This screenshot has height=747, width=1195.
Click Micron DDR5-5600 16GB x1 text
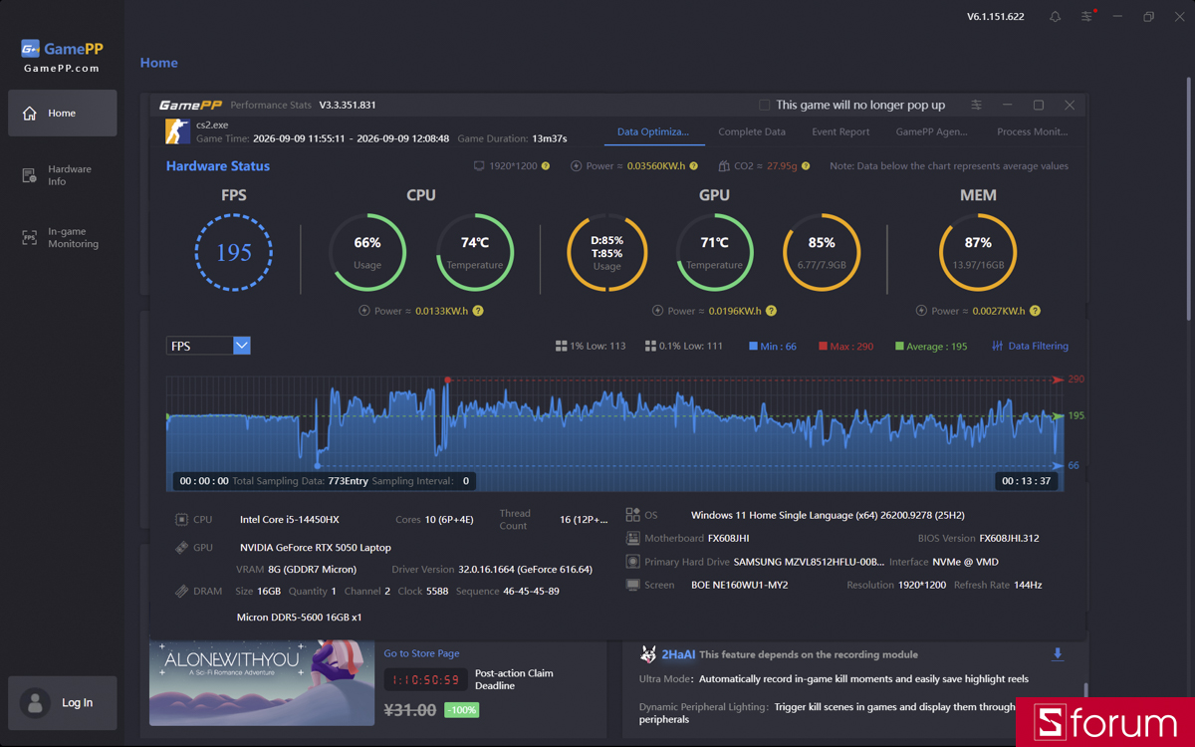(300, 618)
